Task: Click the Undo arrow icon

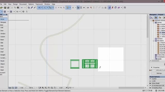Action: pos(22,8)
